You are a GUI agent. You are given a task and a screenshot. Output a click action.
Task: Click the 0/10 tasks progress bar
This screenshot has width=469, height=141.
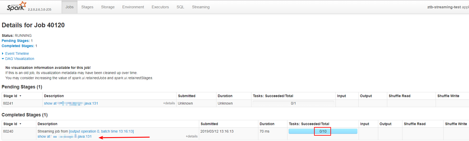pyautogui.click(x=323, y=131)
